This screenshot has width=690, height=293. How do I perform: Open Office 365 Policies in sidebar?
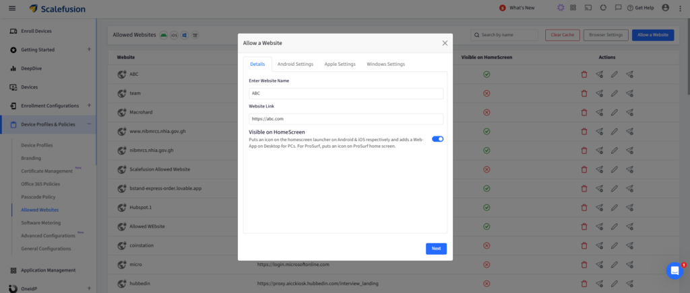[x=40, y=183]
